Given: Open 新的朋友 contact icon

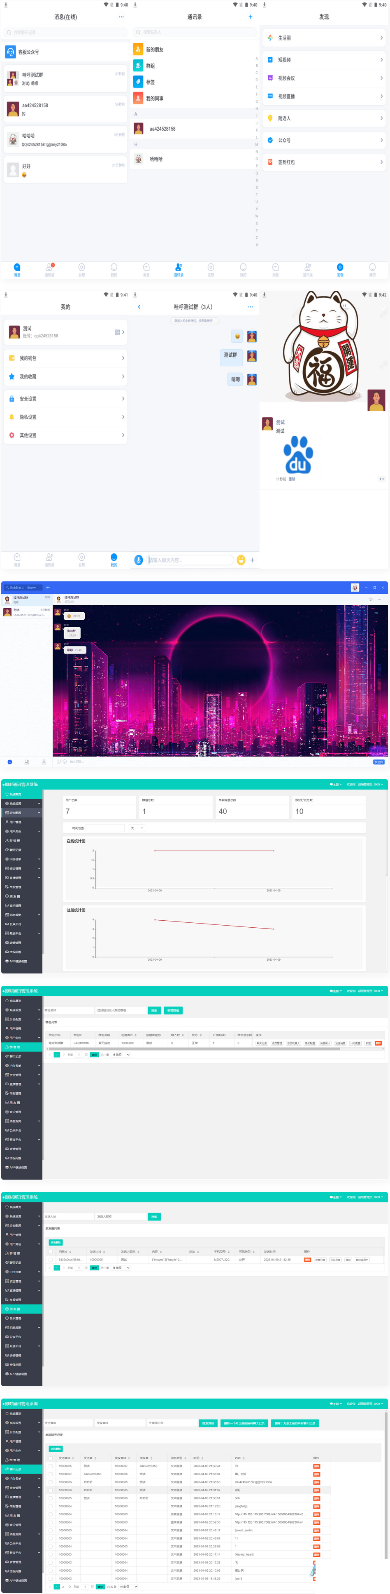Looking at the screenshot, I should pos(138,49).
